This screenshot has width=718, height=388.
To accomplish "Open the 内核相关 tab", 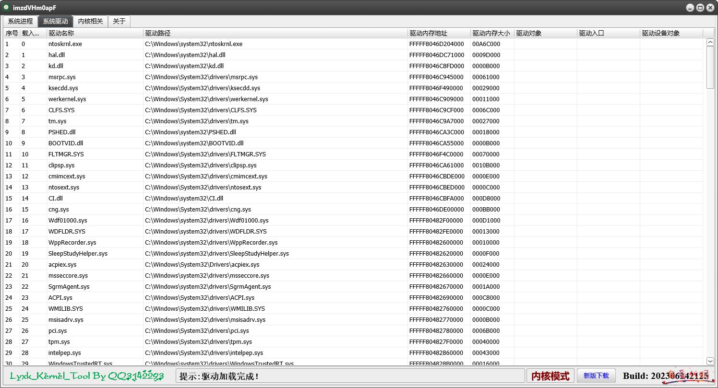I will [x=90, y=22].
